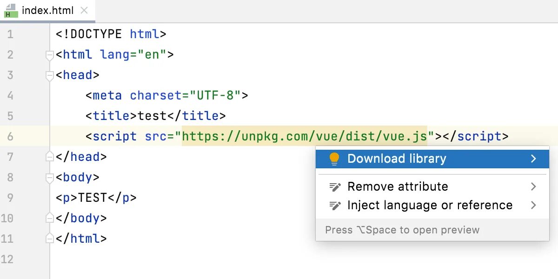558x279 pixels.
Task: Open Inject language or reference submenu arrow
Action: [533, 206]
